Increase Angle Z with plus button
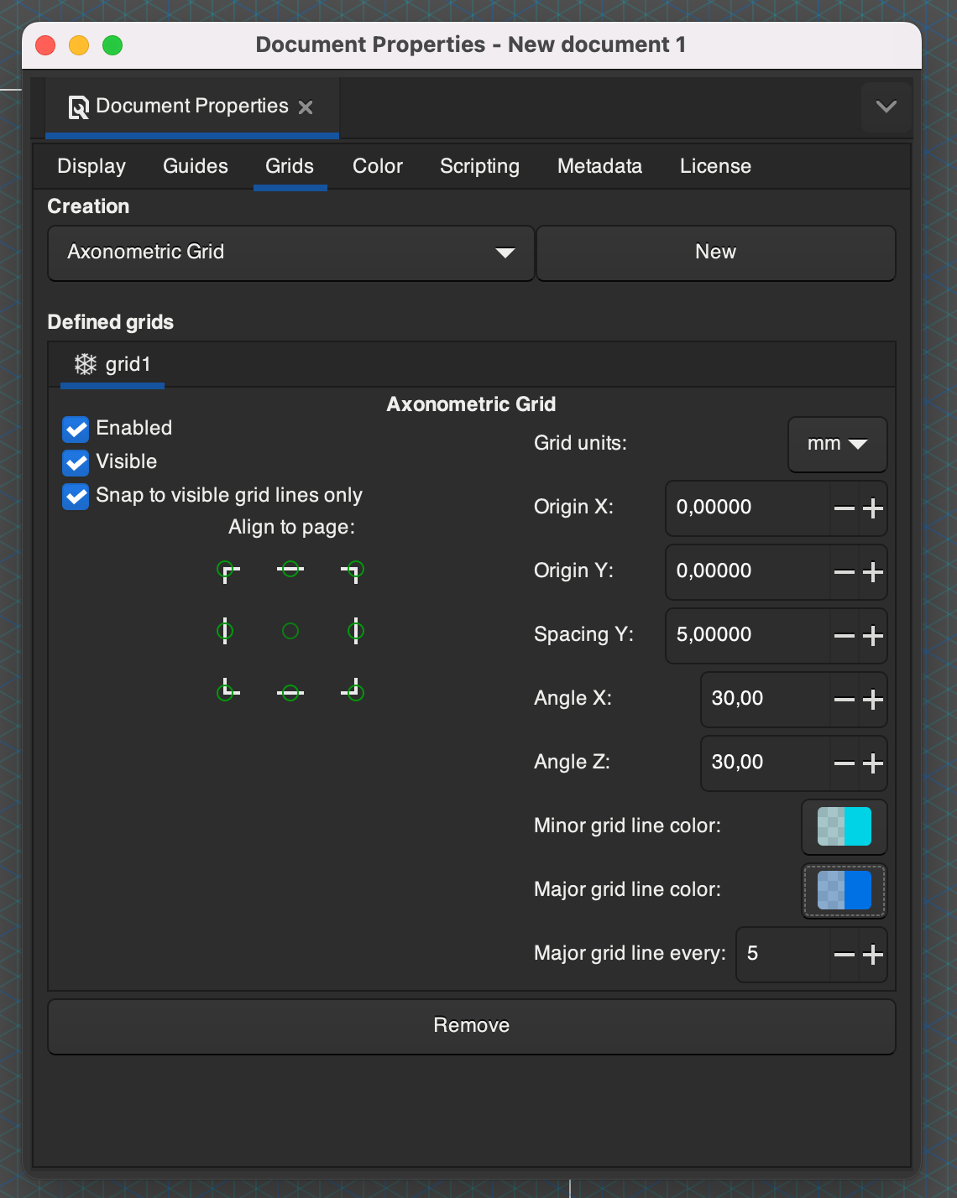The width and height of the screenshot is (957, 1198). click(x=873, y=763)
